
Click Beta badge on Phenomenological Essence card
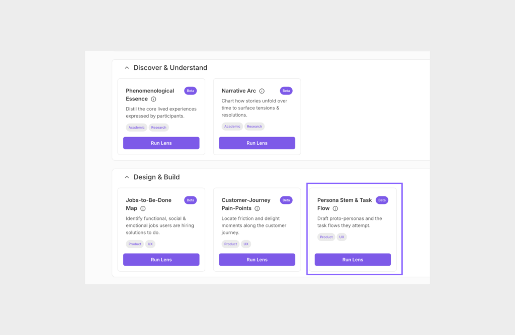(x=190, y=91)
